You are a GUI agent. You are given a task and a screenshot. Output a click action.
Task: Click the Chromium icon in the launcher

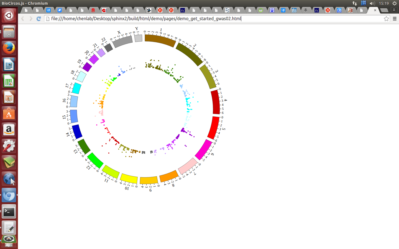tap(9, 195)
